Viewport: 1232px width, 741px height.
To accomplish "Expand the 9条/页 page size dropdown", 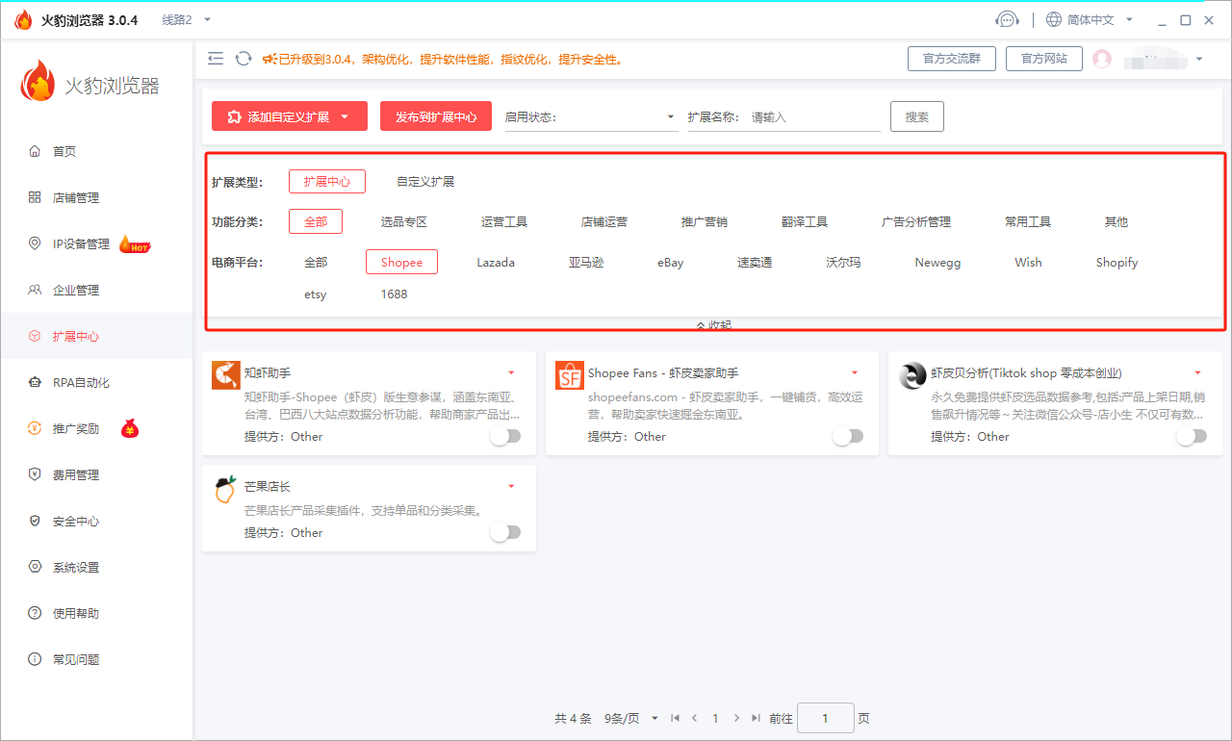I will (631, 718).
